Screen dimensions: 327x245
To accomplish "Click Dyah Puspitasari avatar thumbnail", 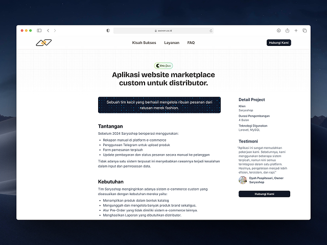I will (243, 180).
